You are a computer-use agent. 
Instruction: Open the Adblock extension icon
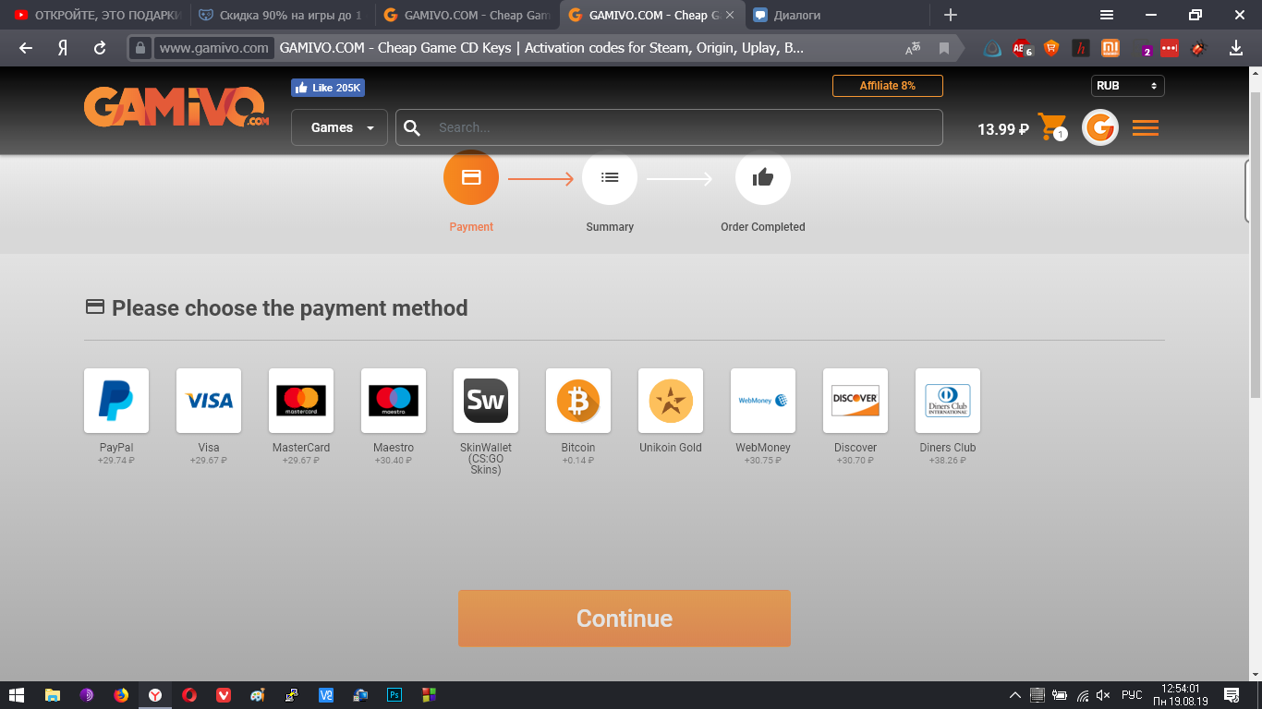[1021, 48]
